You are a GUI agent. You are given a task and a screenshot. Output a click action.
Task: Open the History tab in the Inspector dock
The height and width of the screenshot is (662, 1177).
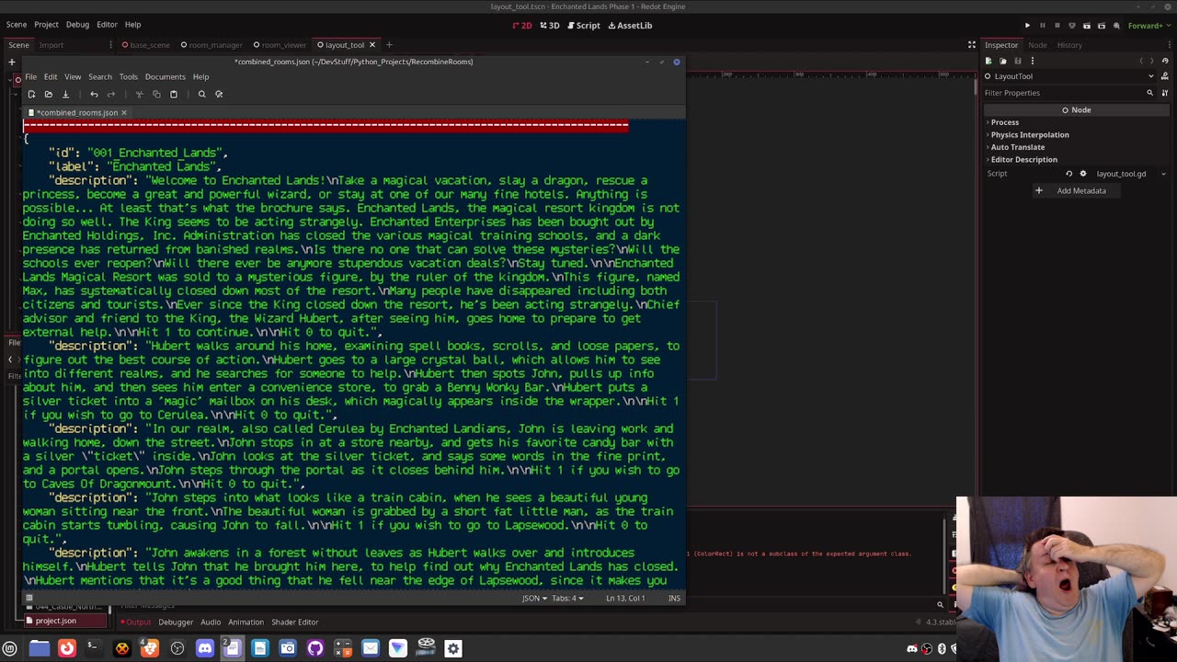click(x=1069, y=45)
